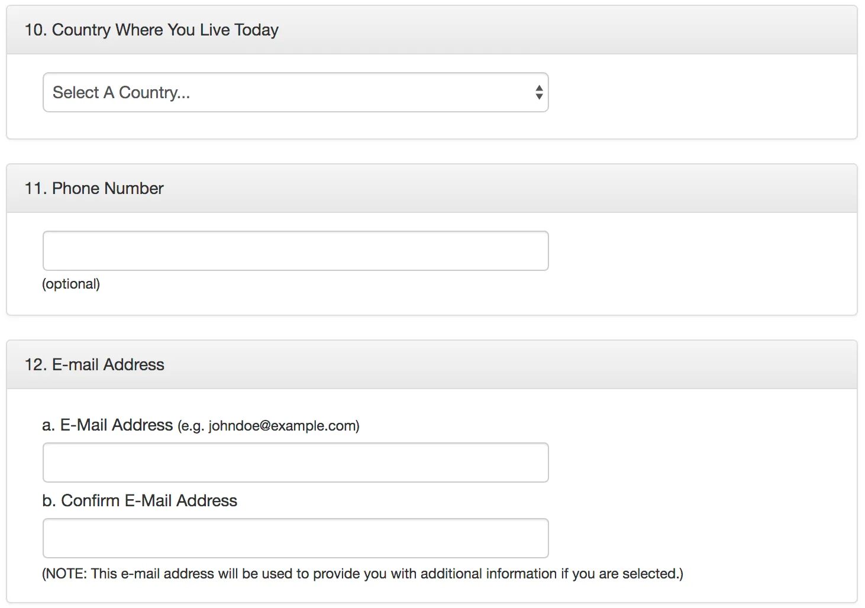Click the 'Phone Number' section heading

point(108,189)
